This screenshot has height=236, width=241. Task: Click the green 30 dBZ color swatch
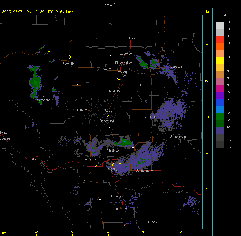(x=220, y=117)
